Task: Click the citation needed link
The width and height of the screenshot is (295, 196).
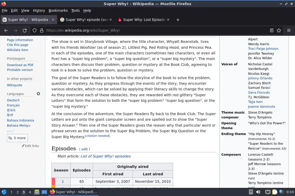Action: [x=98, y=136]
